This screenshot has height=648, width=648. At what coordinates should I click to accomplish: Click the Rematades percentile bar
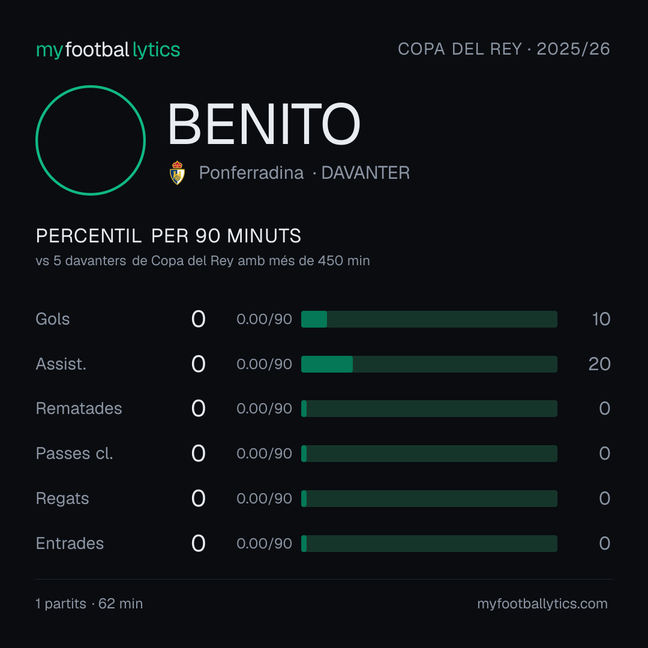pyautogui.click(x=429, y=409)
